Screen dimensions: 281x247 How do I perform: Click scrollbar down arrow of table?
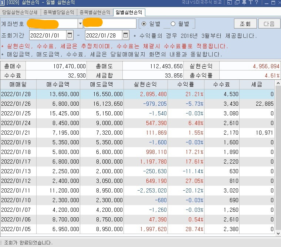[x=278, y=234]
